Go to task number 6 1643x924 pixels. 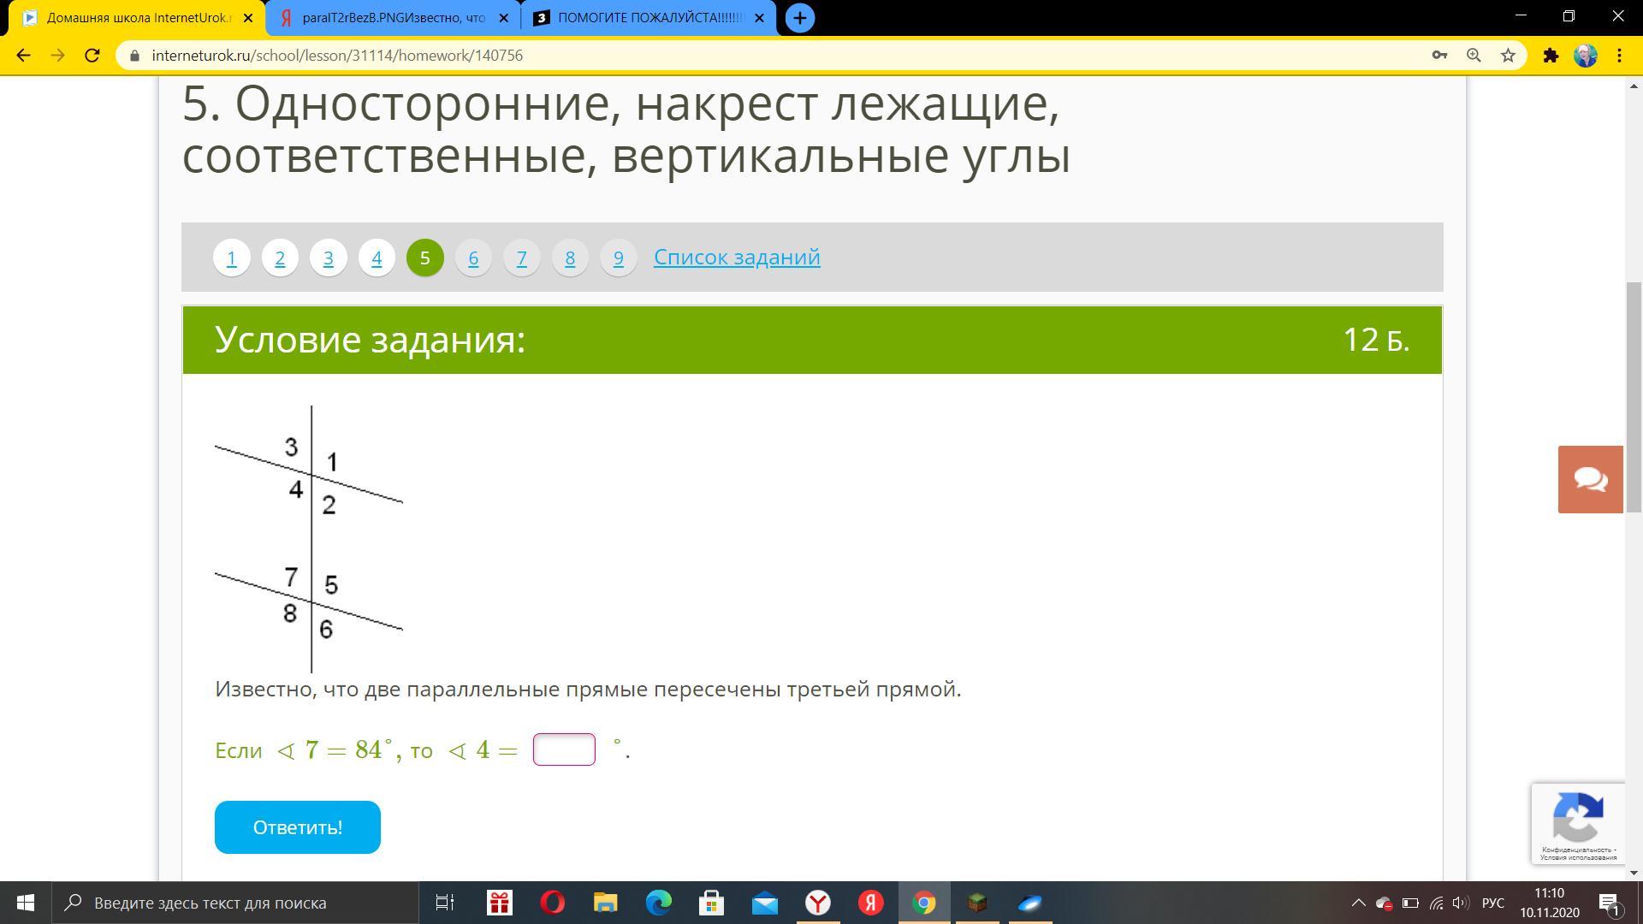click(x=473, y=258)
